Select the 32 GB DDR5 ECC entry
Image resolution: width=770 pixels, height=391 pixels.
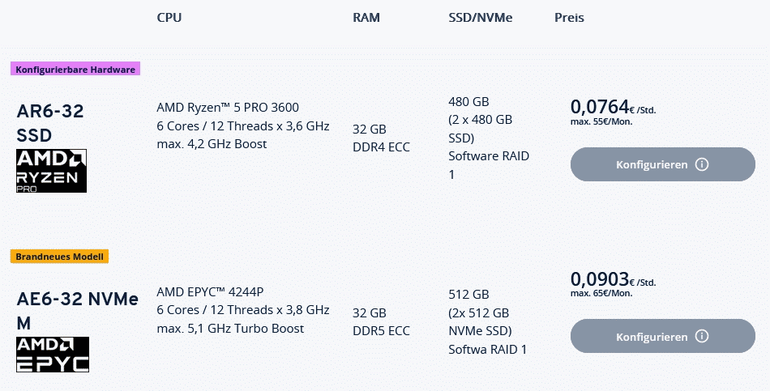tap(381, 321)
